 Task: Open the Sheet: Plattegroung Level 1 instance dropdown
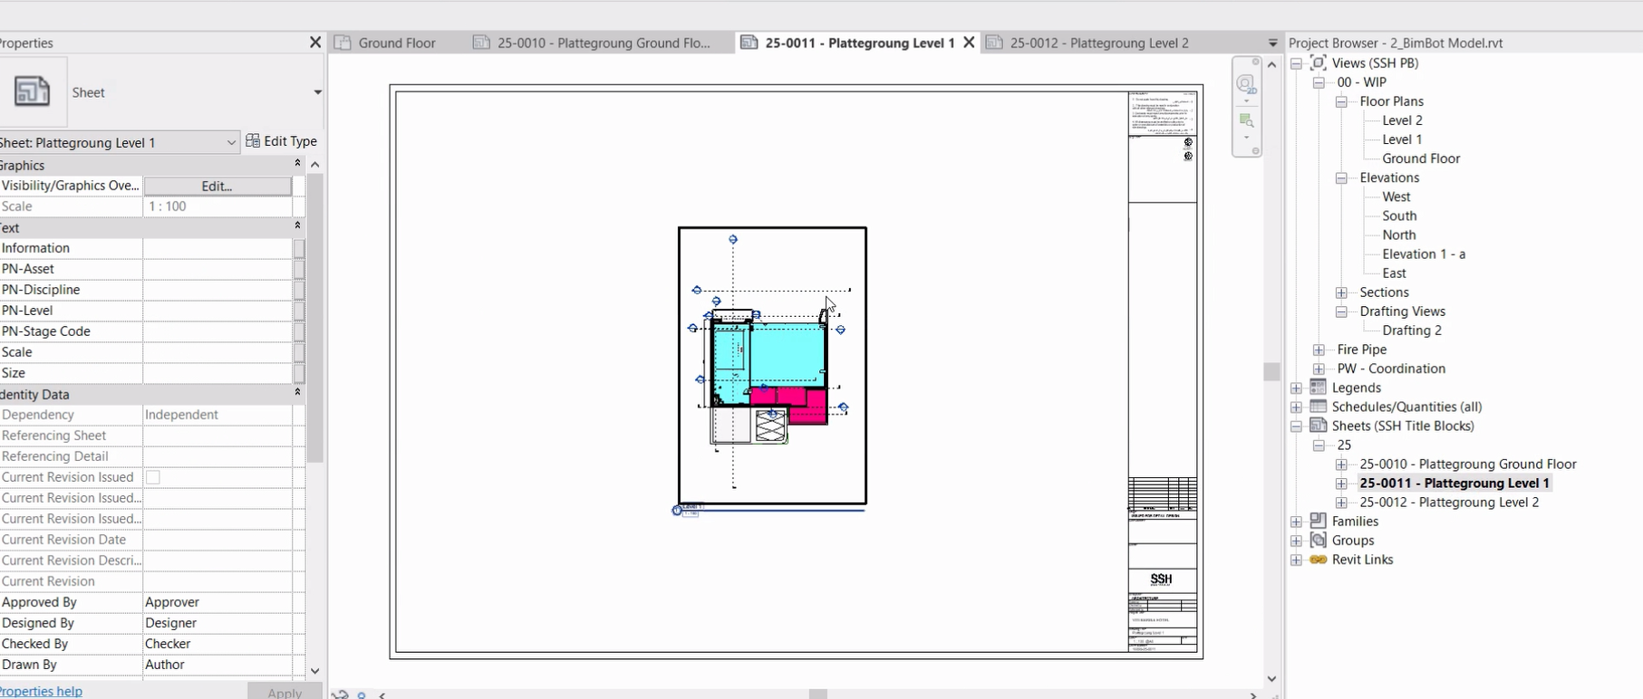(x=231, y=142)
